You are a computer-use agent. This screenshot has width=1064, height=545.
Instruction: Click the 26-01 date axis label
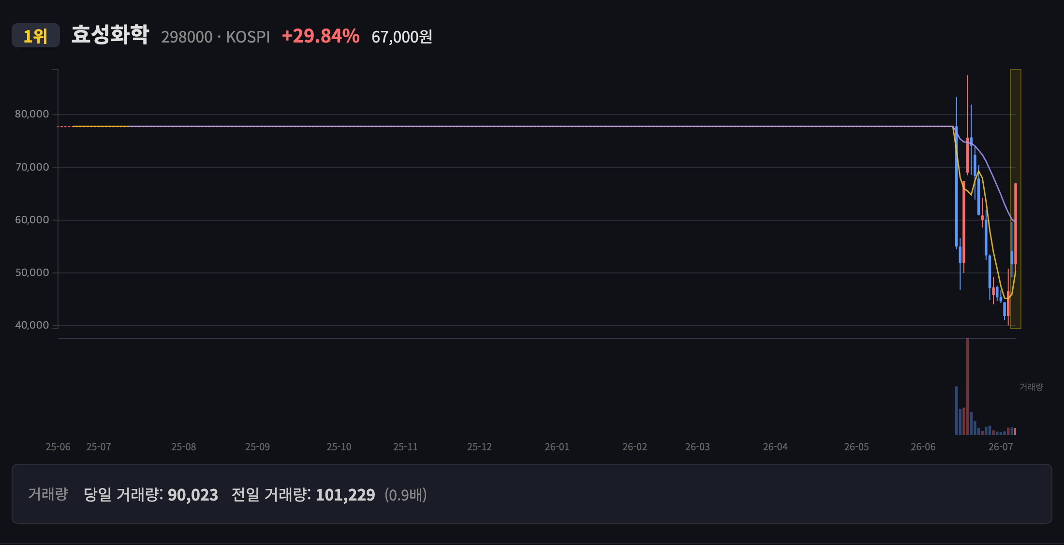pyautogui.click(x=557, y=447)
